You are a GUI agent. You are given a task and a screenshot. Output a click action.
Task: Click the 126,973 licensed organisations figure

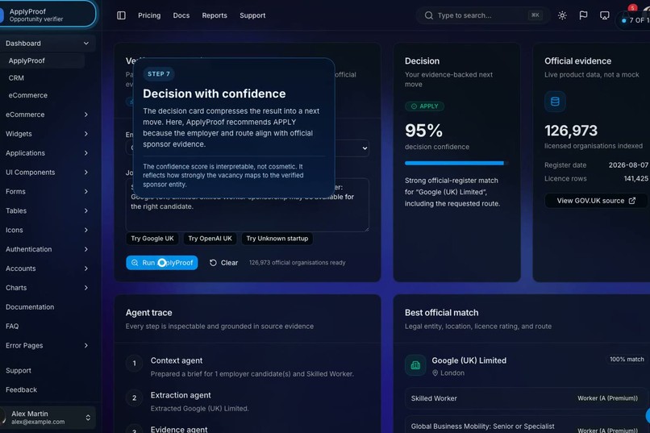[x=571, y=131]
